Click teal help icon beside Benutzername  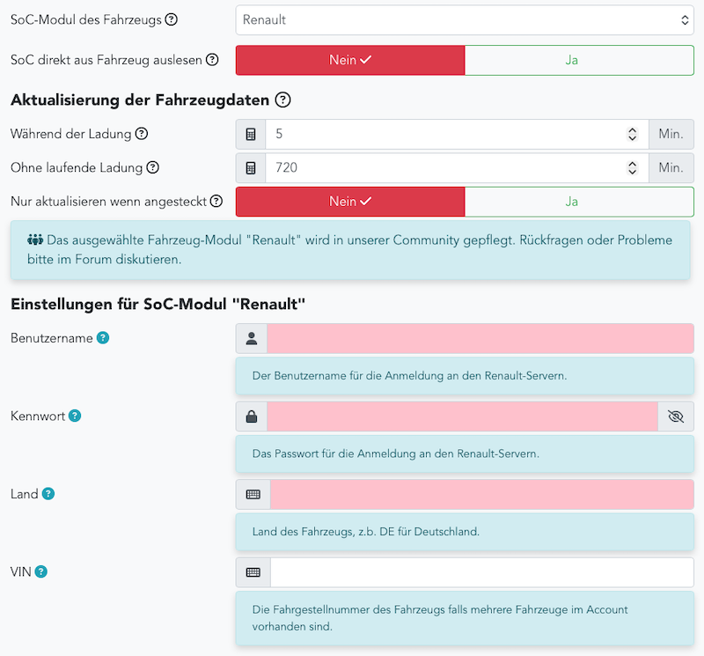(x=103, y=338)
